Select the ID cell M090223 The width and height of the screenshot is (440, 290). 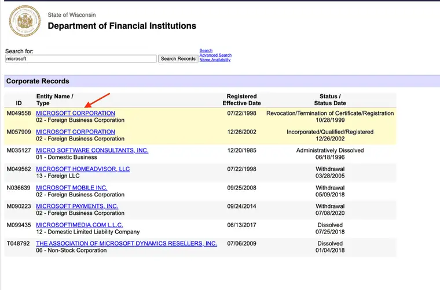[19, 206]
